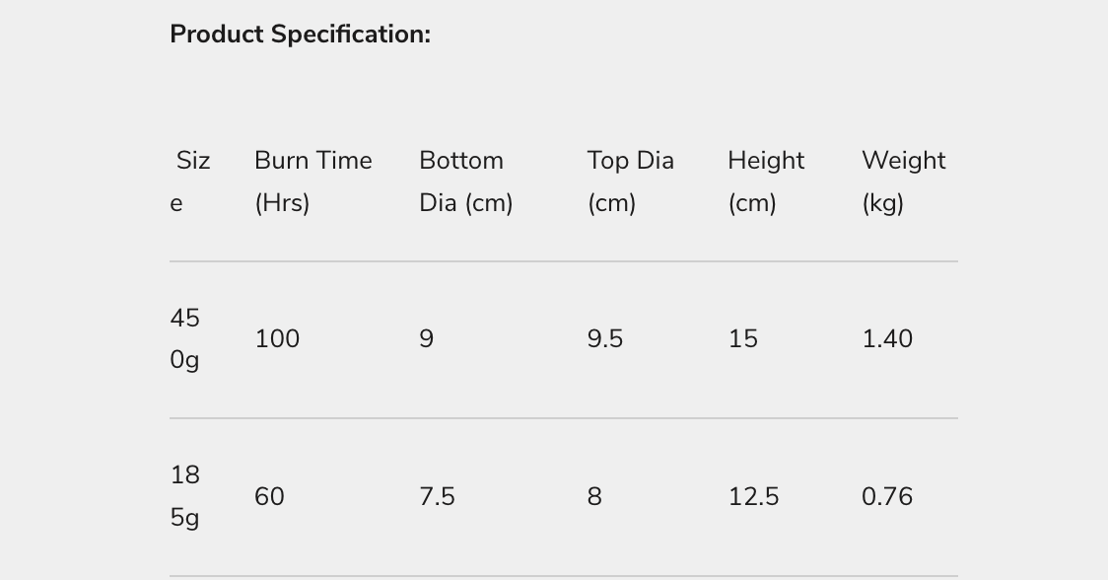Select top diameter value 8

tap(594, 496)
